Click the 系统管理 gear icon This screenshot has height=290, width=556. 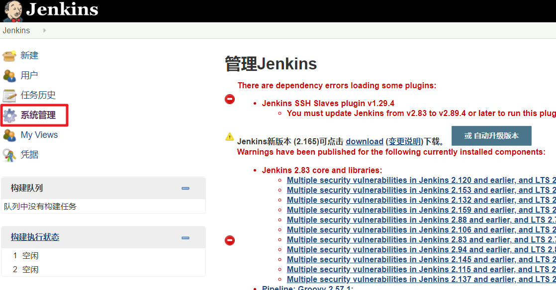click(x=9, y=116)
